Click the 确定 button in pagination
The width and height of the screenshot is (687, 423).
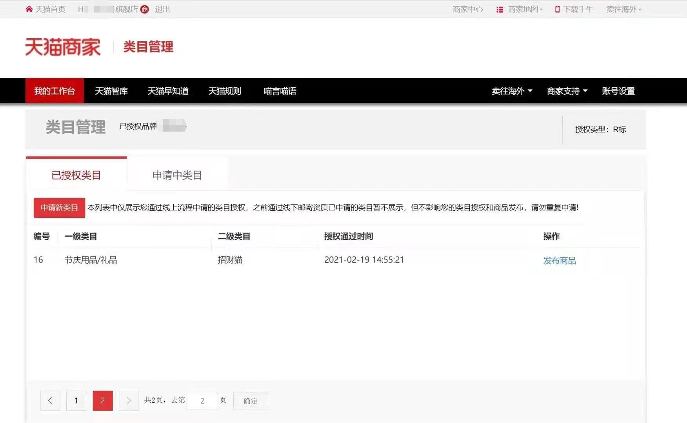251,401
